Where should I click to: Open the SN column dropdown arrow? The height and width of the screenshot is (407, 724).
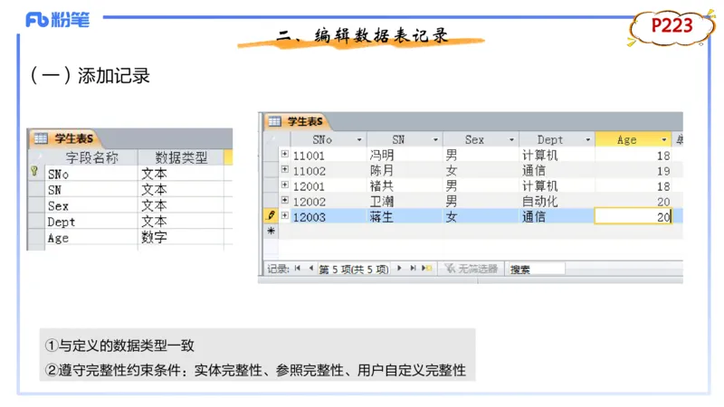(x=435, y=140)
